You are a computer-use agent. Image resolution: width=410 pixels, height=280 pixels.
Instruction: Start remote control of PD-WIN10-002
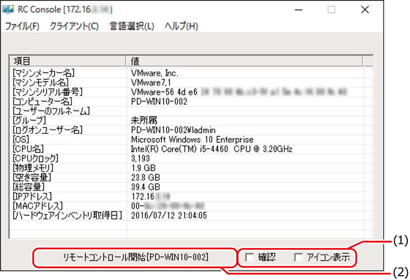(136, 257)
